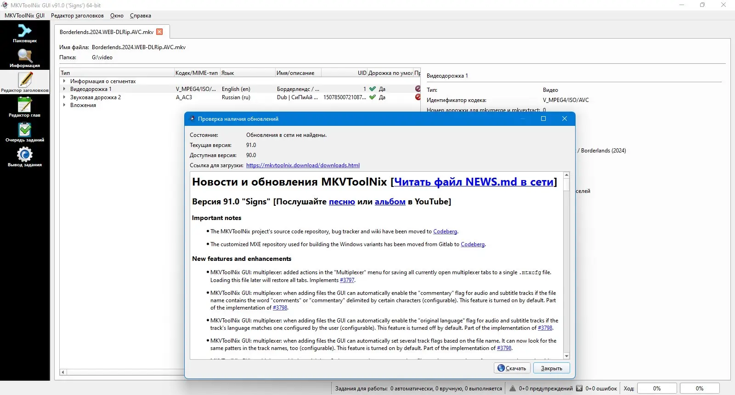Click the news scrollbar up arrow
Viewport: 735px width, 395px height.
(566, 175)
